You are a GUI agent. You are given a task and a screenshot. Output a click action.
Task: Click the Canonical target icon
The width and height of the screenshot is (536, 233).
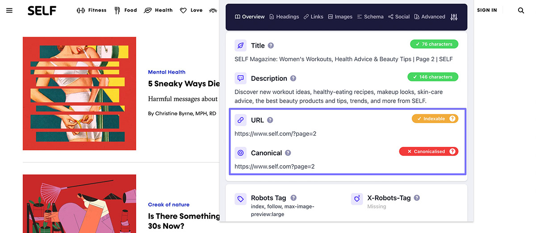pos(240,153)
